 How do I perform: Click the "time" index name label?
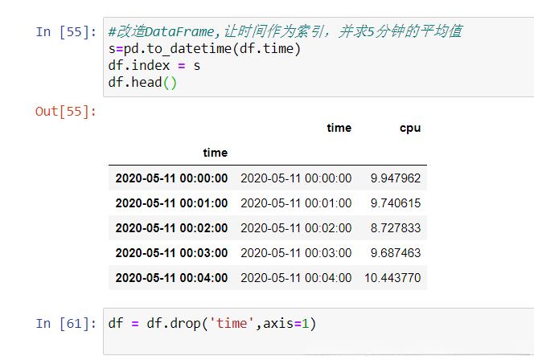pos(215,153)
